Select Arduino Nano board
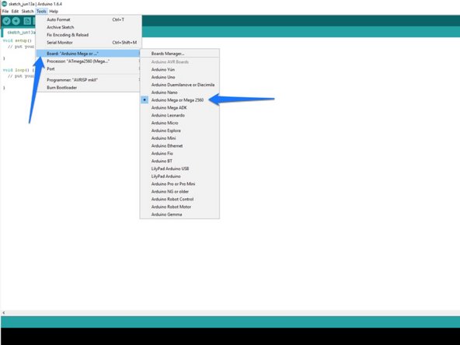460x345 pixels. click(x=179, y=92)
